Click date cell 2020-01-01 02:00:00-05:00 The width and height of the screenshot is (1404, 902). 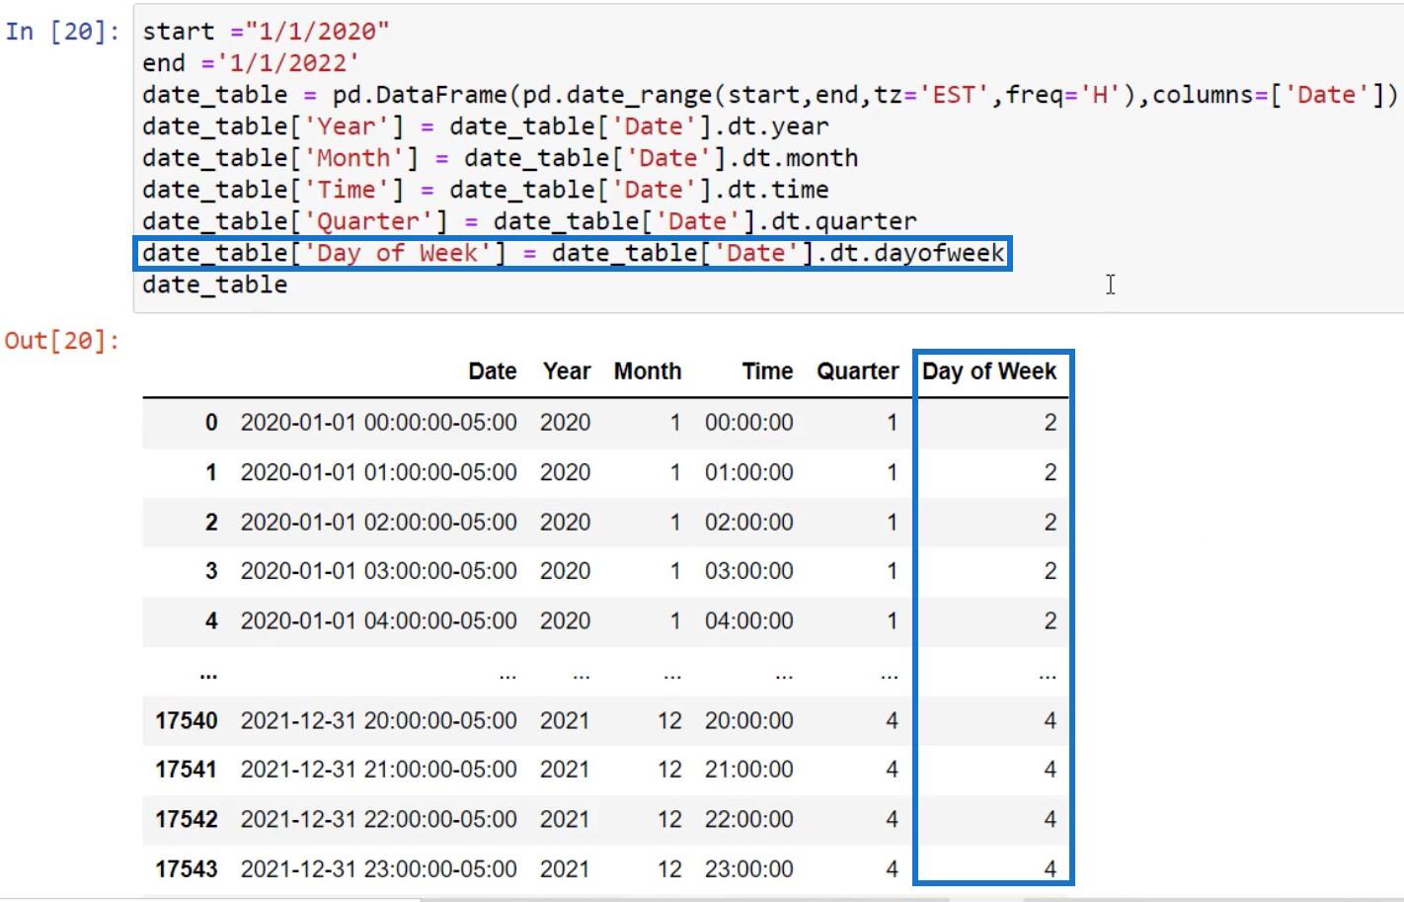(x=379, y=522)
